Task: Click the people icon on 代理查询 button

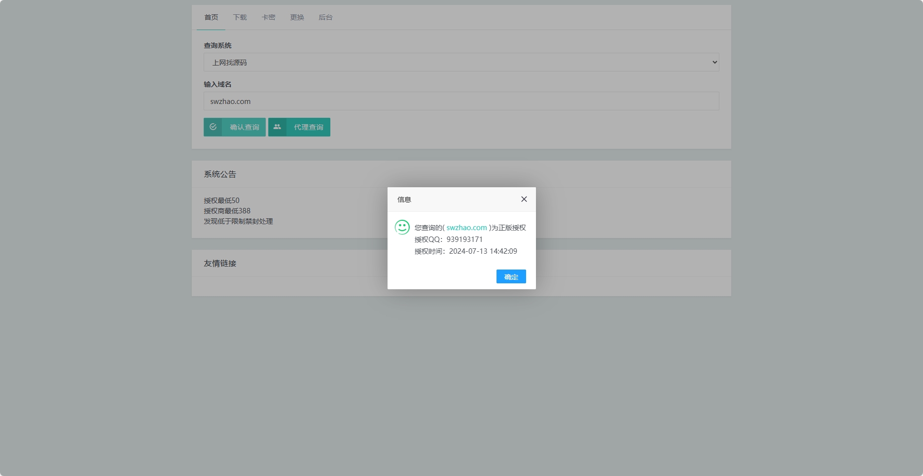Action: point(277,127)
